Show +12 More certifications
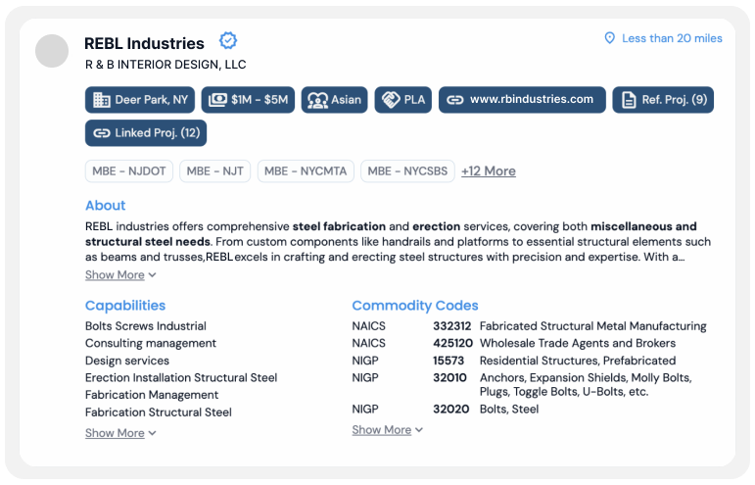The width and height of the screenshot is (755, 485). [x=489, y=171]
